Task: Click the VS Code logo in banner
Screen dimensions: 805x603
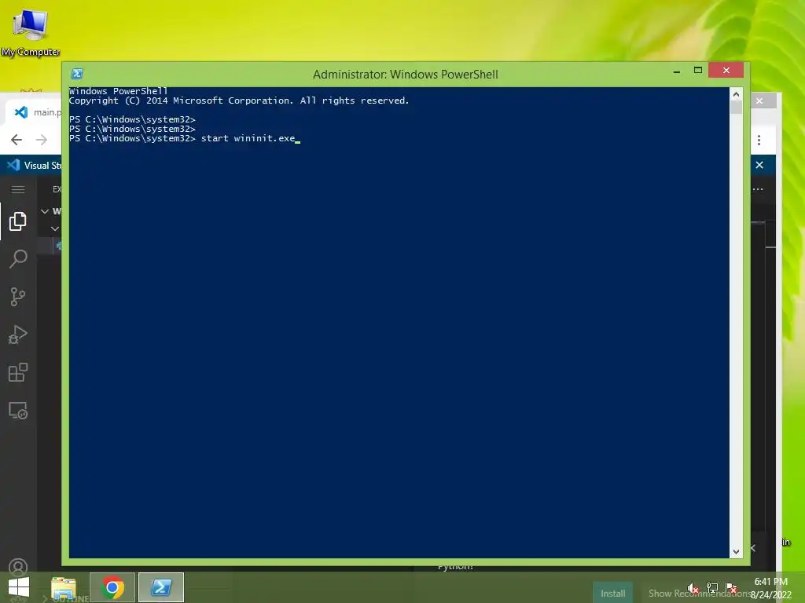Action: pos(13,165)
